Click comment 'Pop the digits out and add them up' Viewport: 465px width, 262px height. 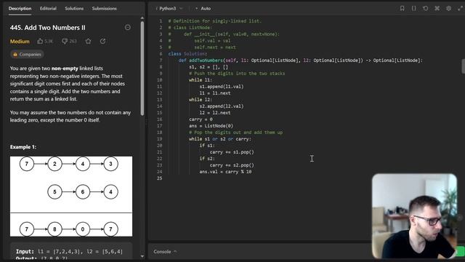coord(235,132)
